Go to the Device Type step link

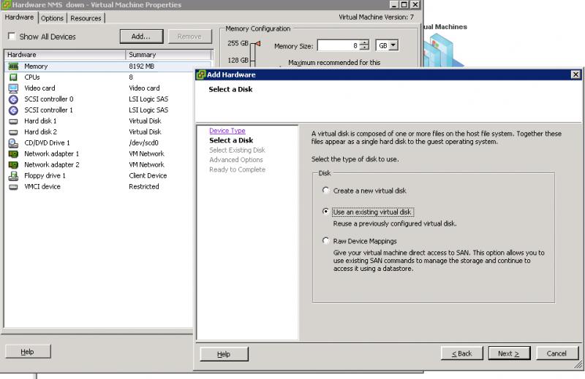[227, 131]
